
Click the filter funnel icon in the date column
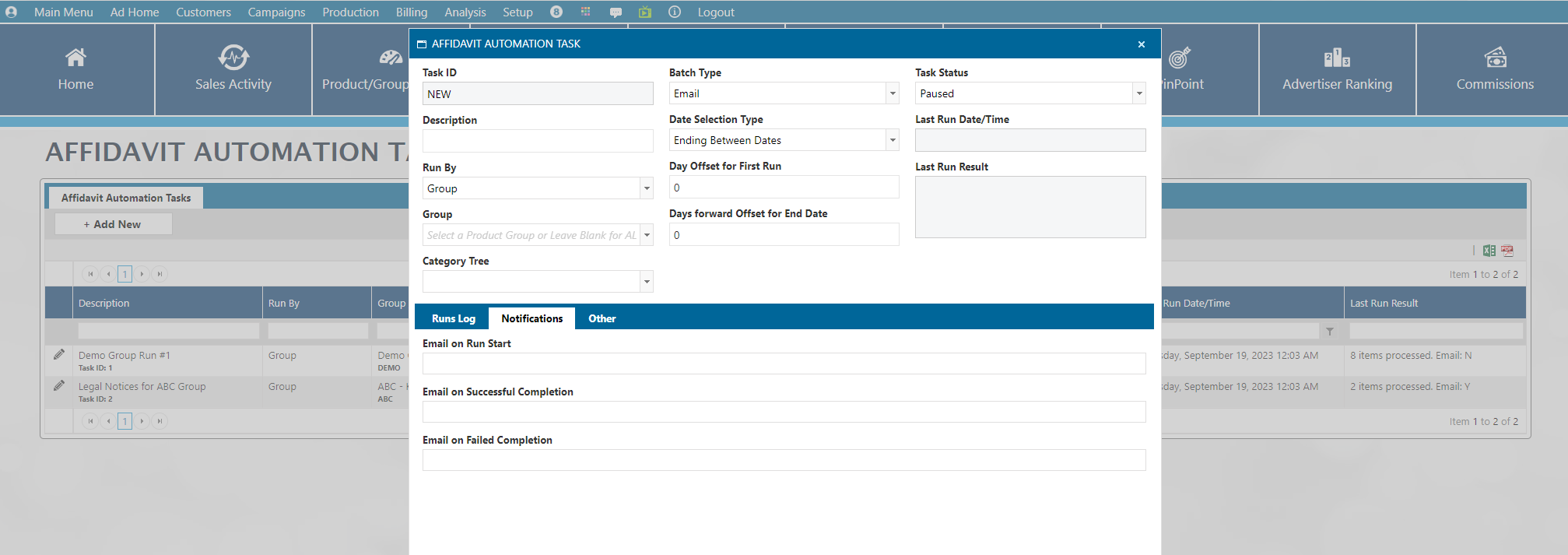[1330, 332]
